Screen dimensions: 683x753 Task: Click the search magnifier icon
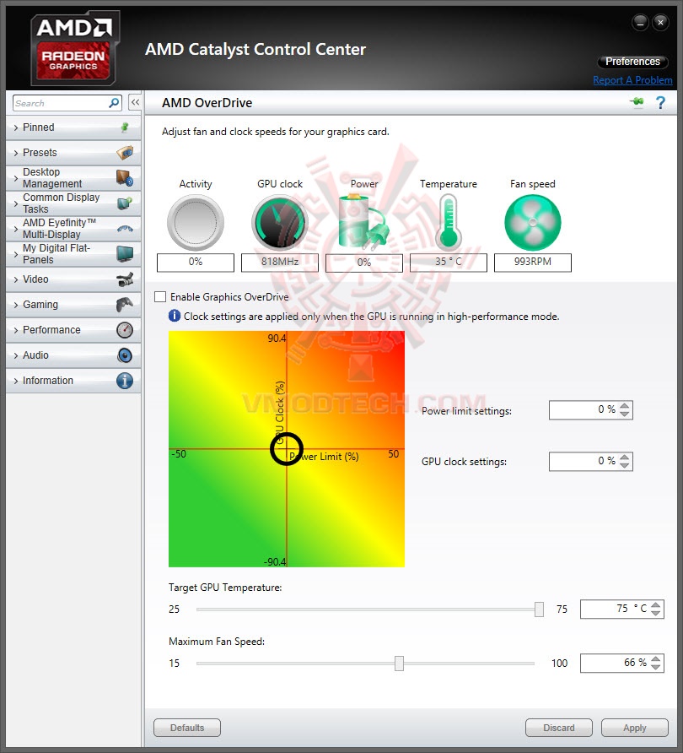(114, 103)
